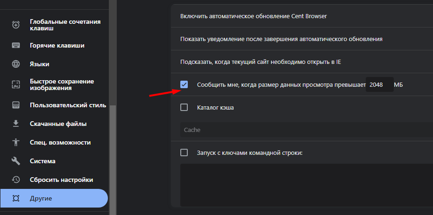
Task: Click the accessibility person icon
Action: (16, 143)
